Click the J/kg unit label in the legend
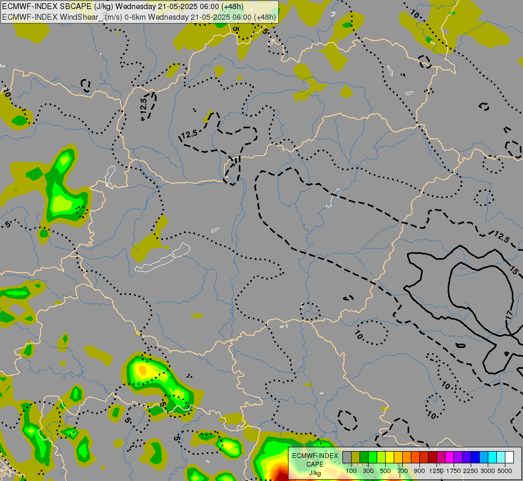The image size is (523, 481). [315, 474]
